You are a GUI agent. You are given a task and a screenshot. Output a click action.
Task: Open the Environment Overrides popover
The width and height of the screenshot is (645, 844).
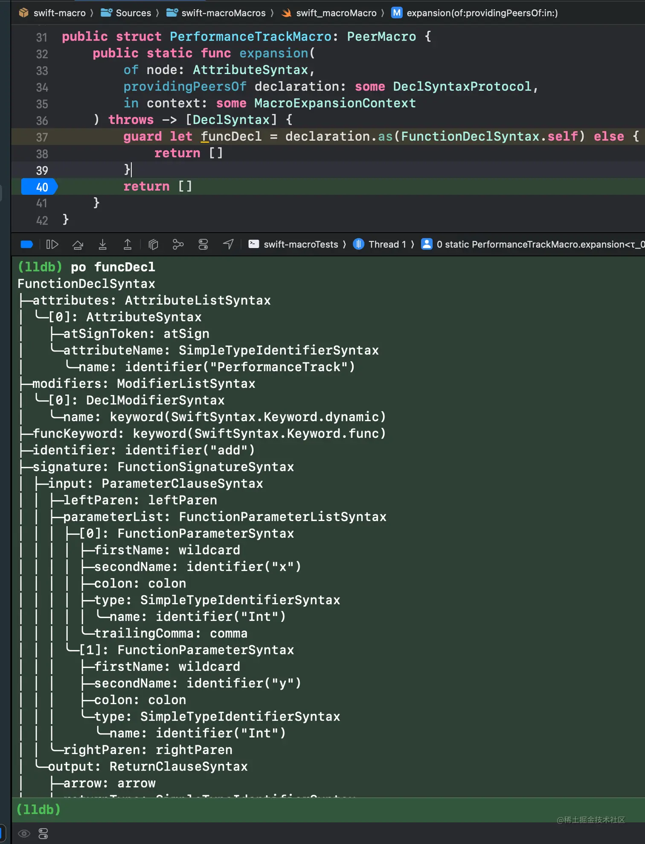(x=203, y=244)
